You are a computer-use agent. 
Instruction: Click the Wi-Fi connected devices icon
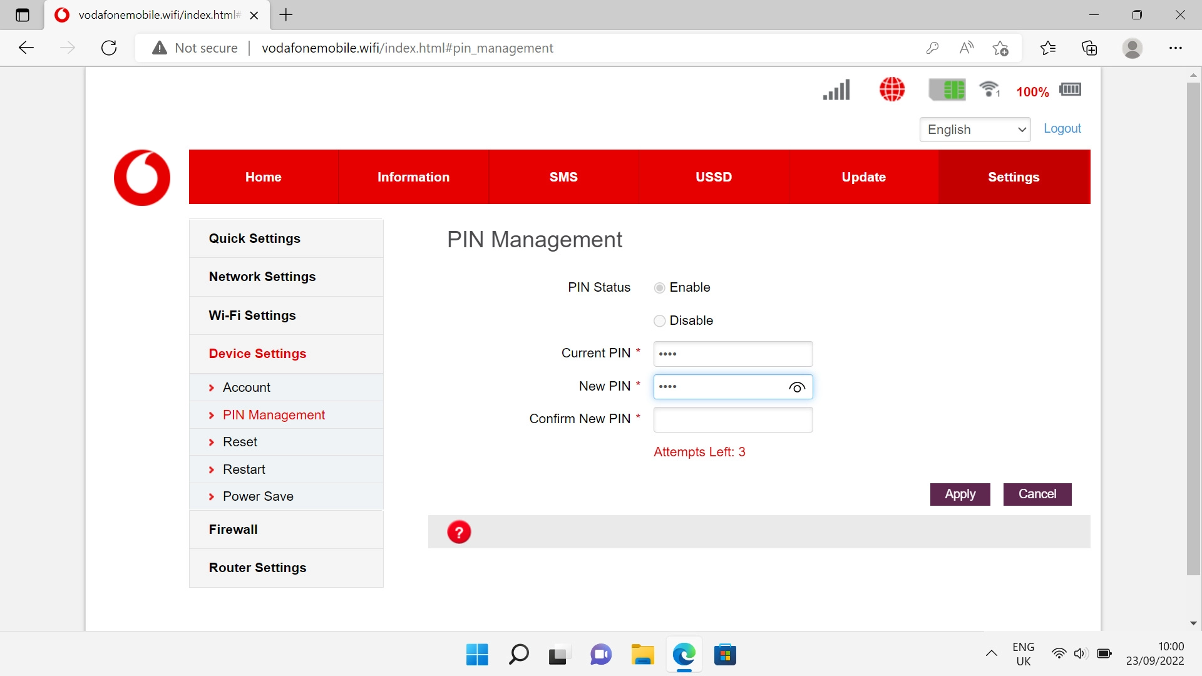click(x=990, y=90)
